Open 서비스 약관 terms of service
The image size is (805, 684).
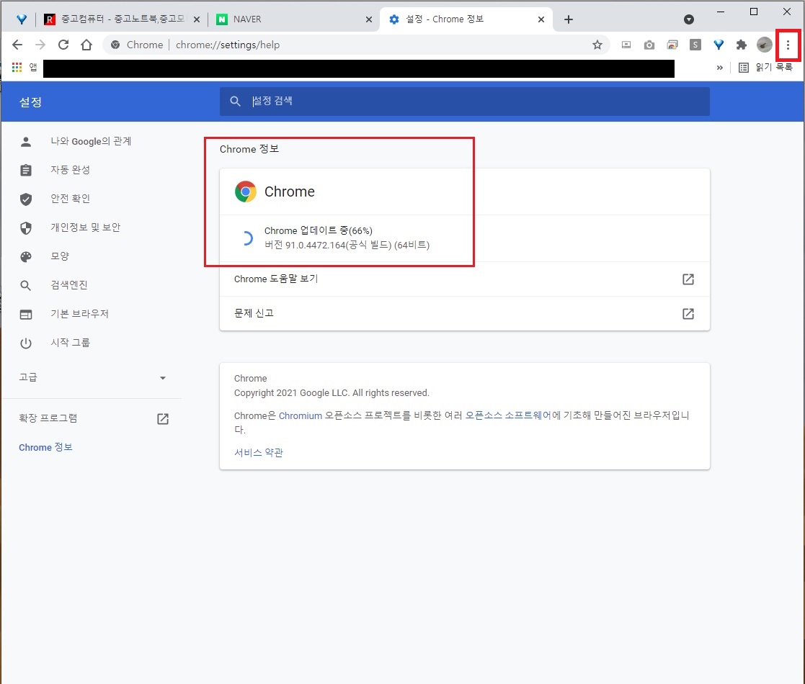[259, 452]
